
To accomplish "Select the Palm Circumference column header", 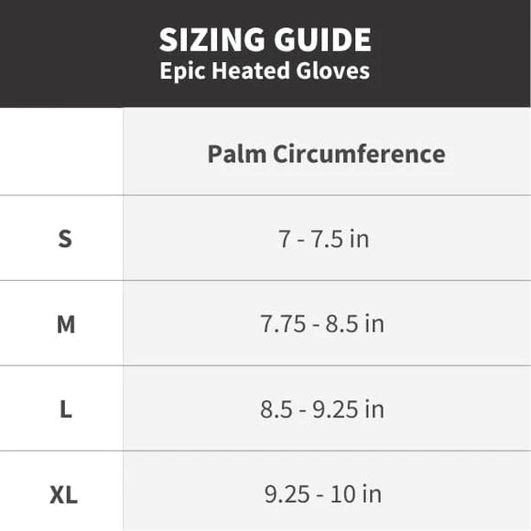I will [326, 154].
